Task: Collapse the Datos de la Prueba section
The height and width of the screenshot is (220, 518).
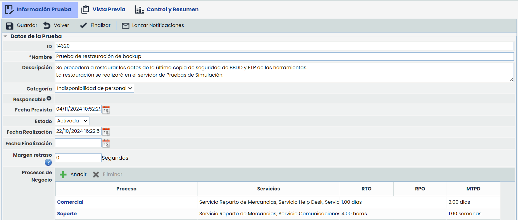Action: (x=5, y=36)
